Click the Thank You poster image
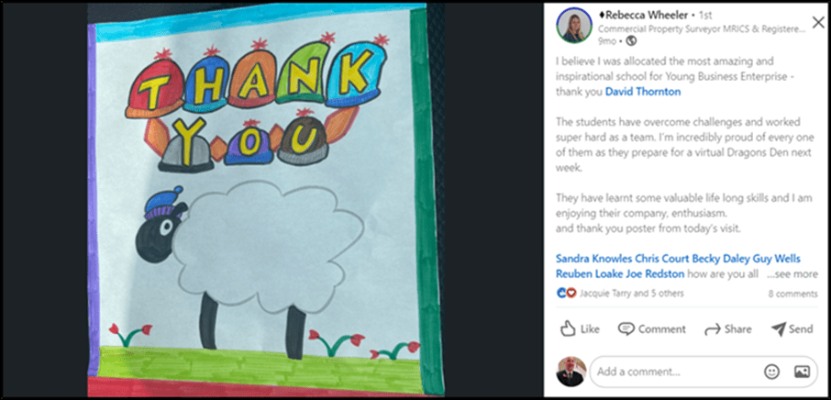 (x=265, y=200)
